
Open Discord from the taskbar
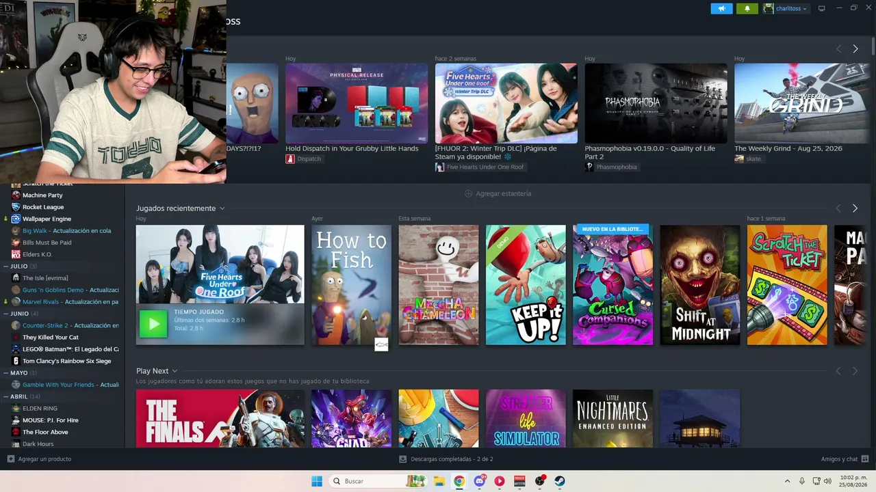480,481
